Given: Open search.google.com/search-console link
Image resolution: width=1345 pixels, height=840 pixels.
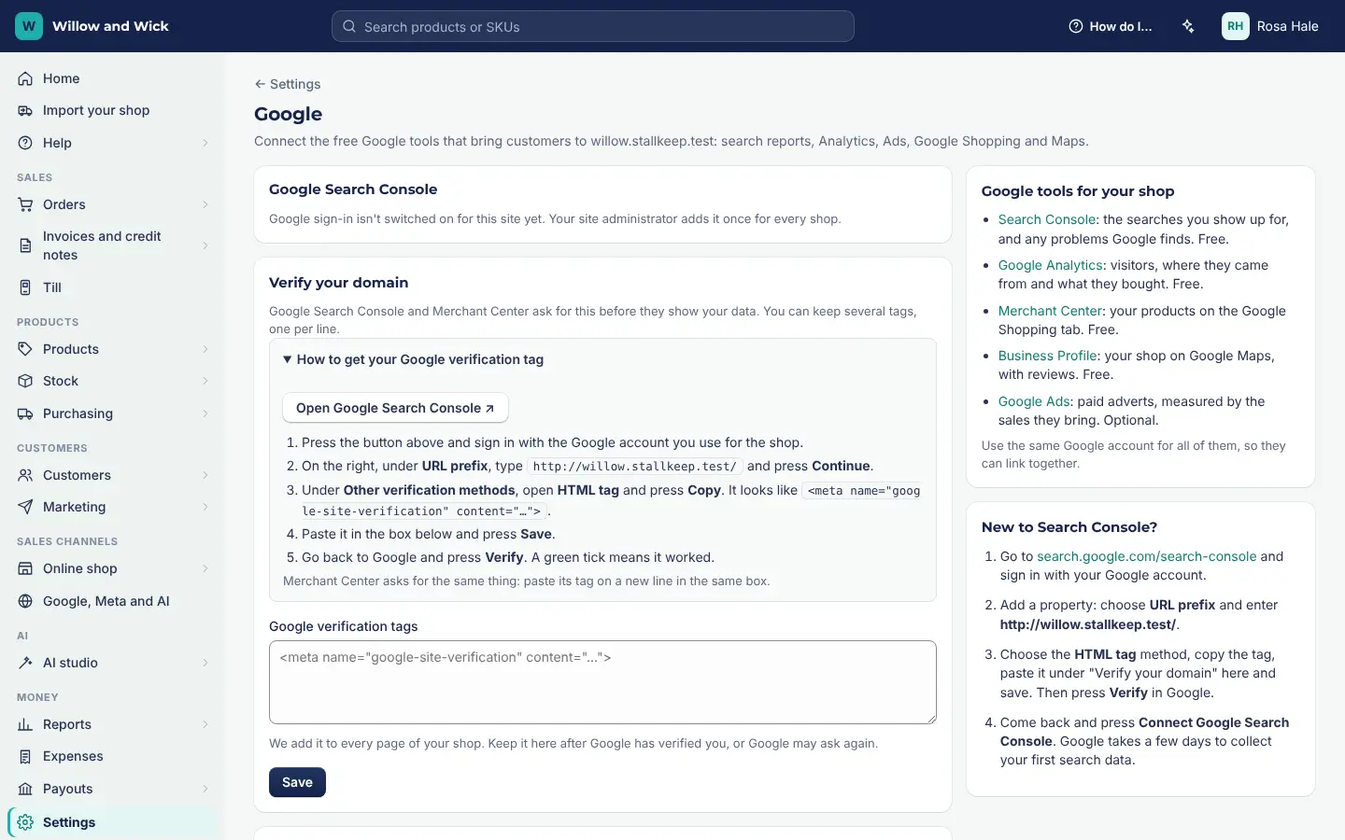Looking at the screenshot, I should [x=1147, y=556].
